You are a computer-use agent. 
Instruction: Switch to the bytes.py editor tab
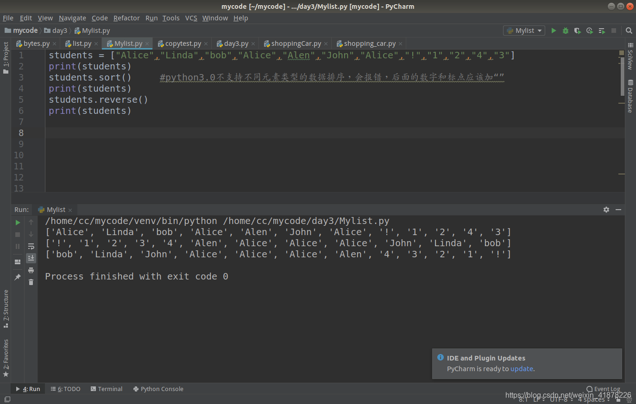(x=36, y=44)
